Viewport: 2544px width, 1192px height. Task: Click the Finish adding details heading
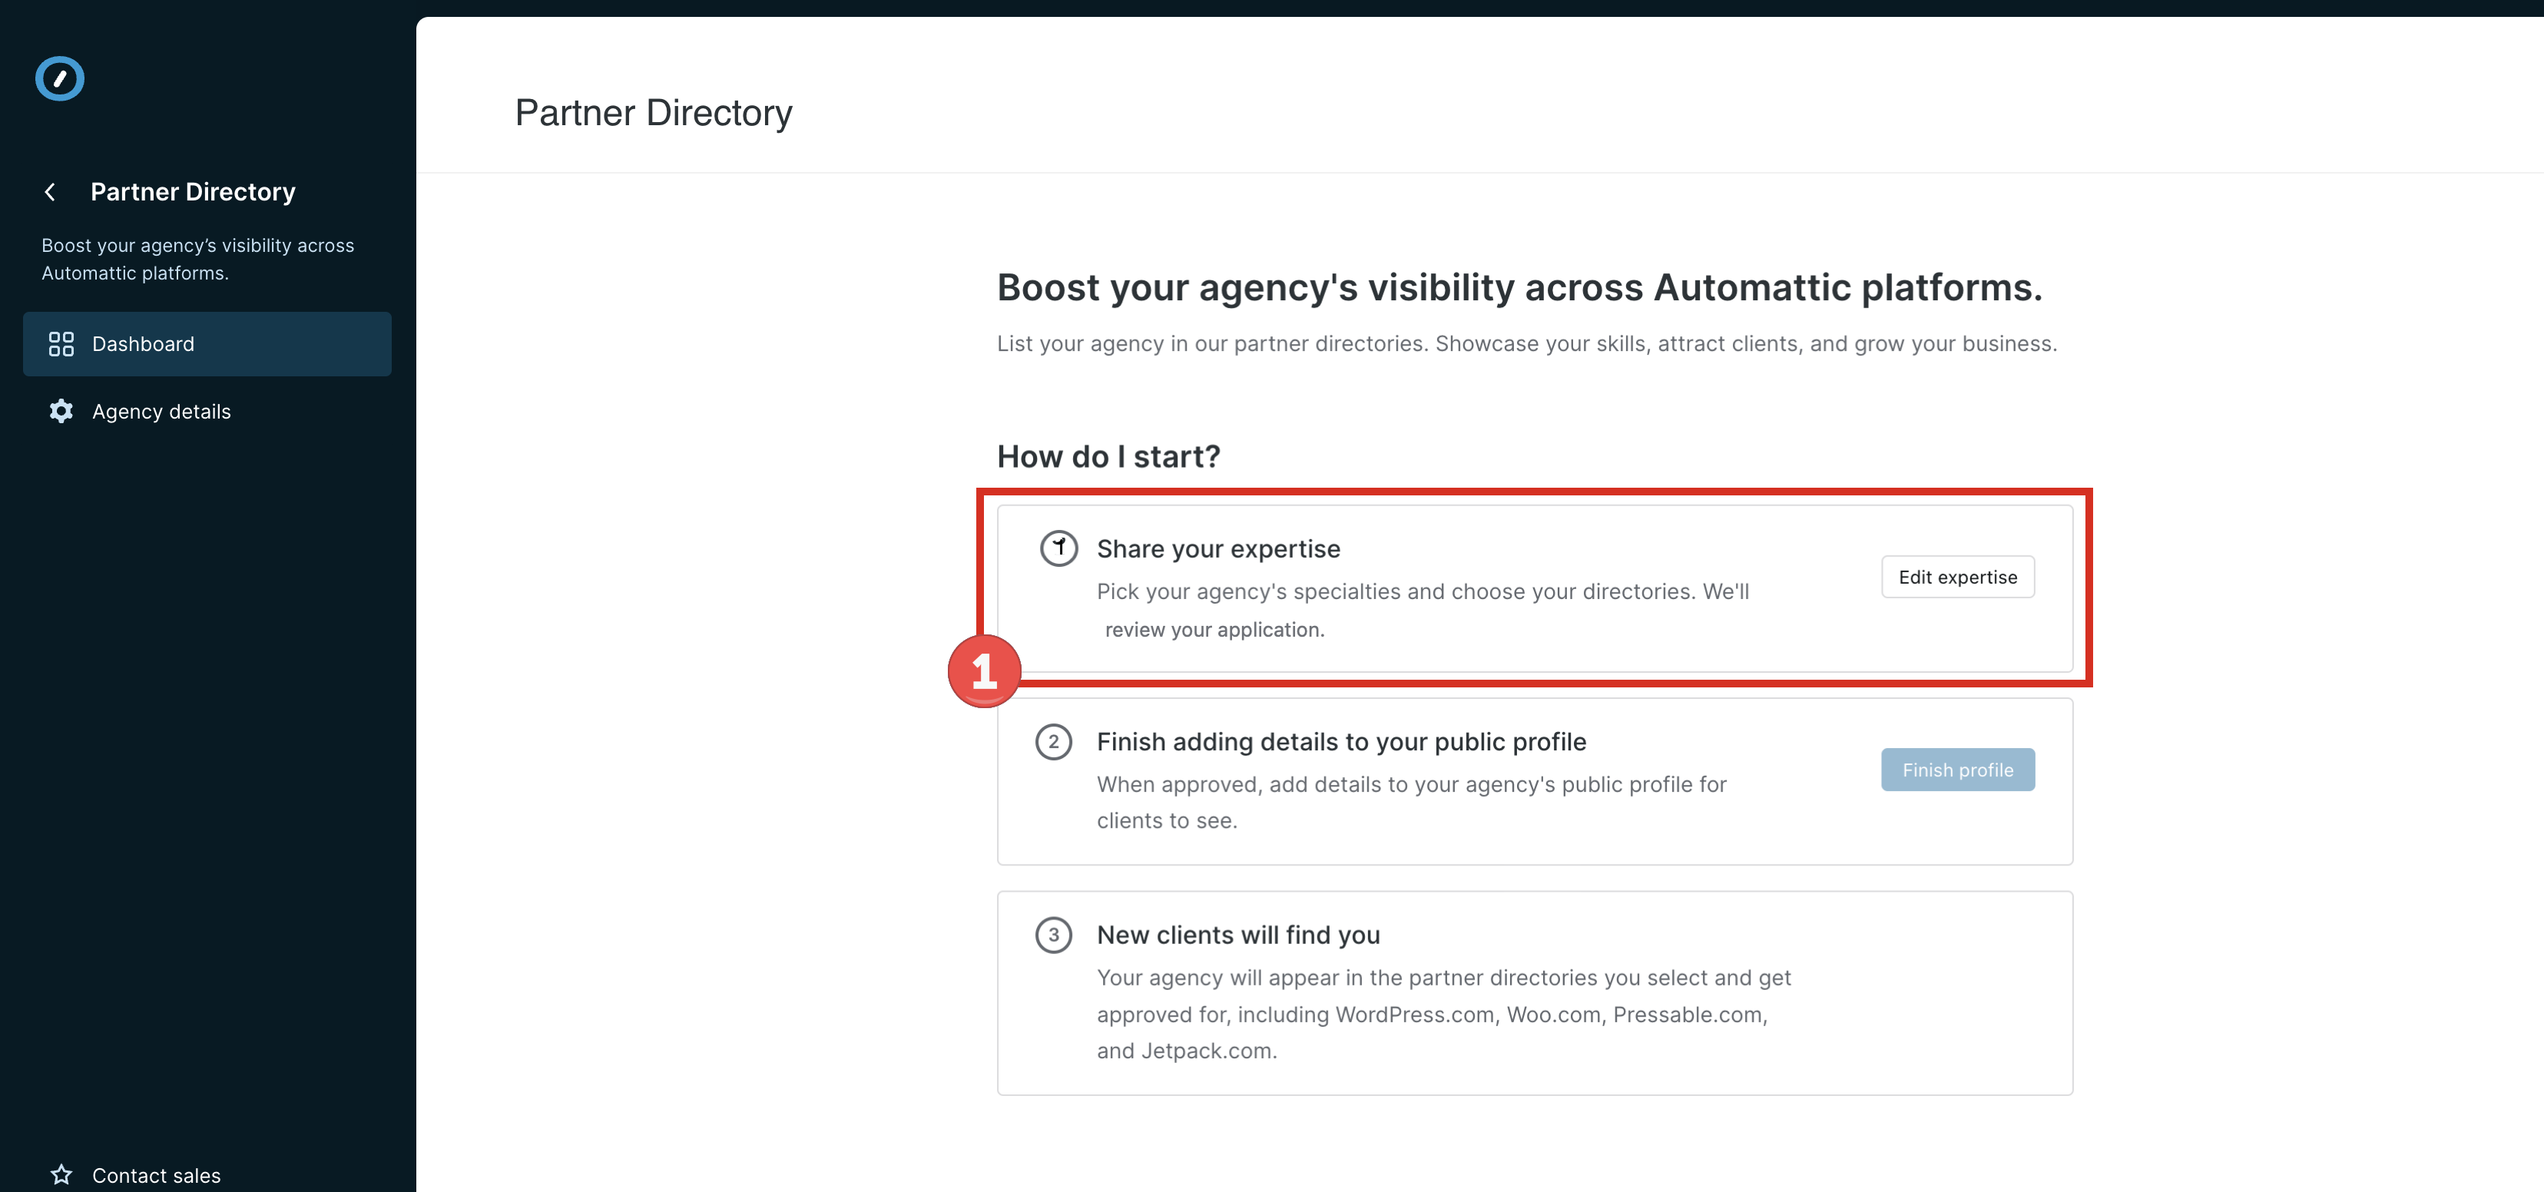(x=1341, y=742)
